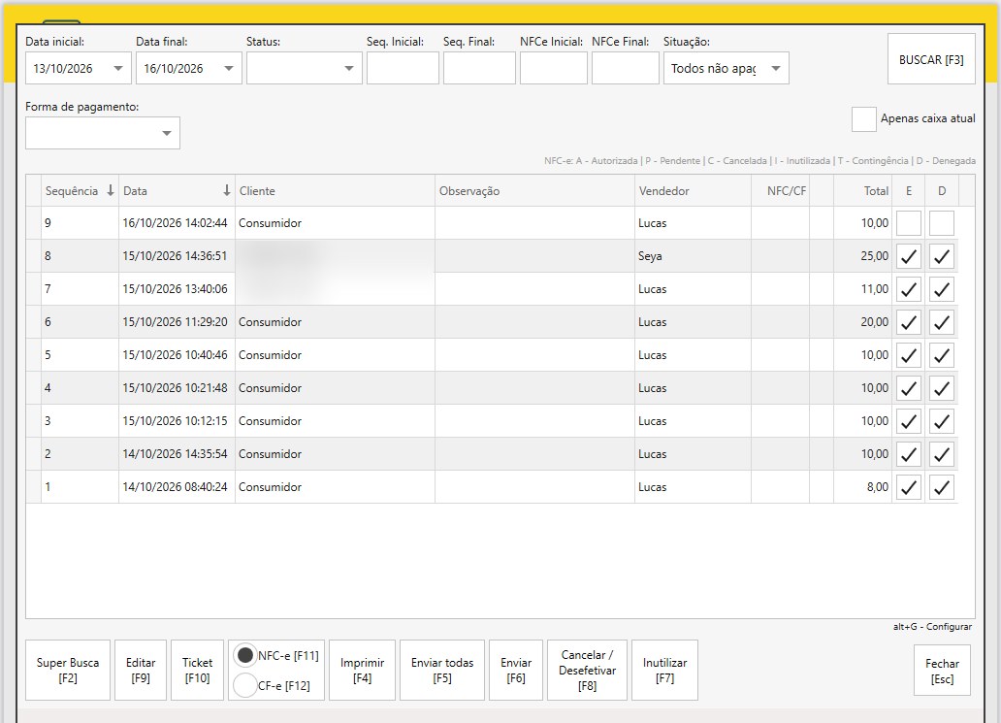Sort by the Data column arrow
The width and height of the screenshot is (1001, 723).
[227, 190]
